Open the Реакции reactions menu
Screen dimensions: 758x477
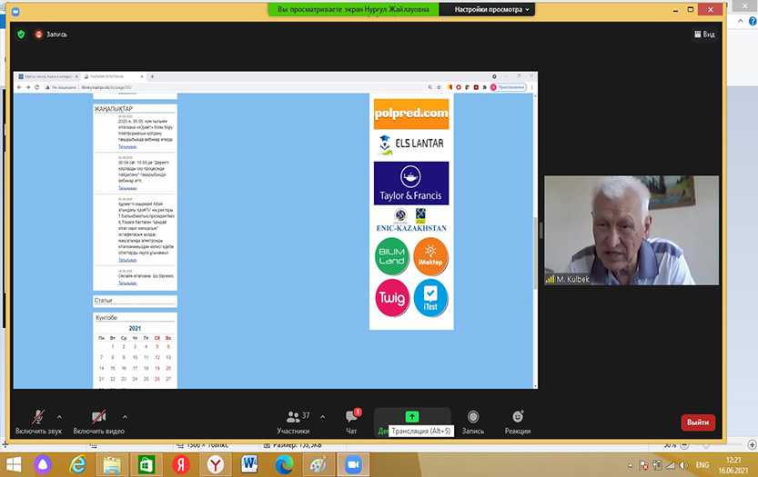coord(518,422)
